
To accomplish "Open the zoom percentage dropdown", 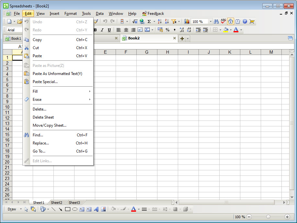I will coord(211,22).
